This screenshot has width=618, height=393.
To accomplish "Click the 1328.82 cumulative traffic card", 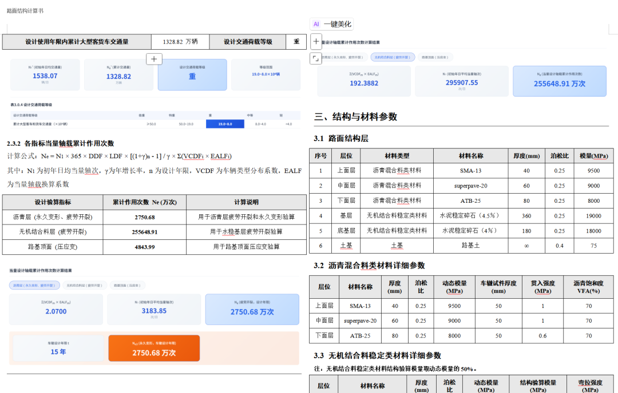I will coord(118,75).
